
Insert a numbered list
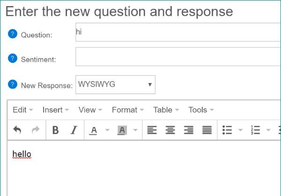[x=255, y=130]
